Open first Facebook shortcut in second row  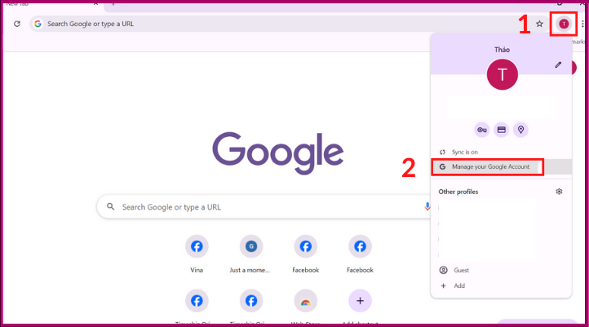[x=197, y=306]
